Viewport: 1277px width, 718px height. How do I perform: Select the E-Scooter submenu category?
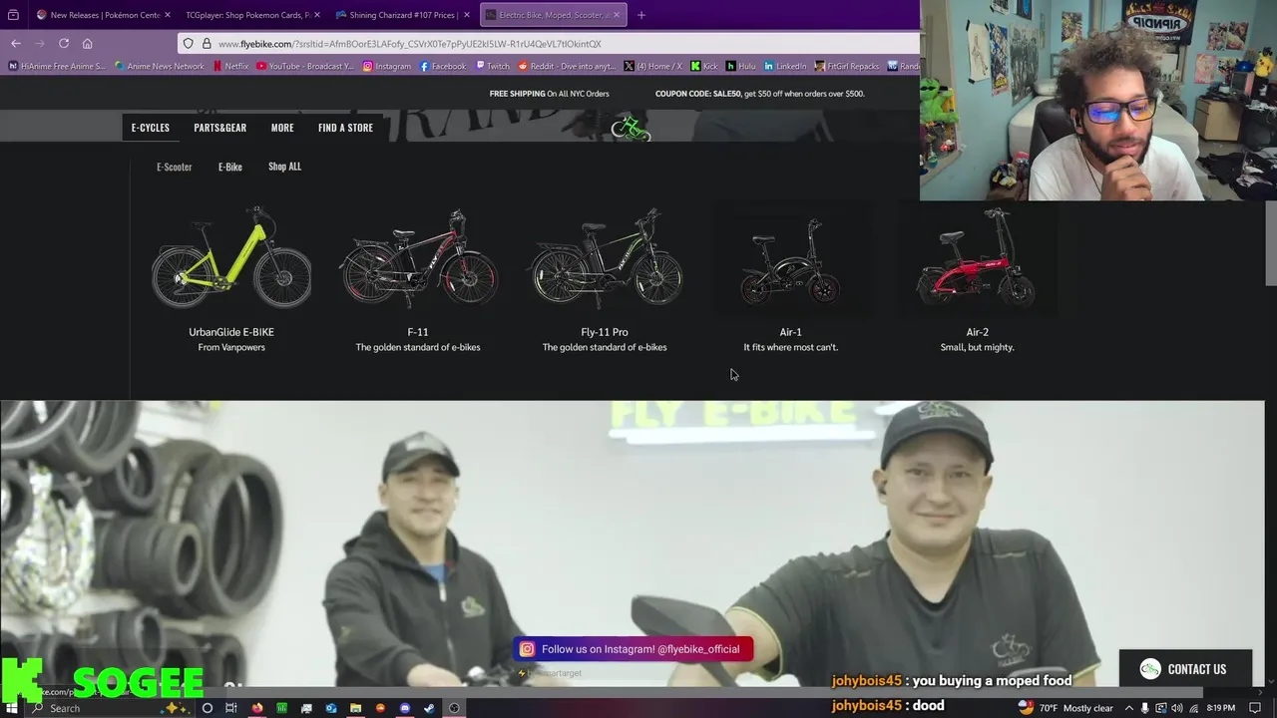point(174,167)
